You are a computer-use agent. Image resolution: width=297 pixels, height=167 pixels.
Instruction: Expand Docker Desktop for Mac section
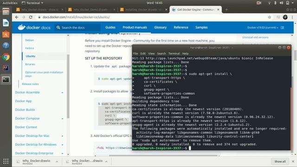(x=62, y=136)
